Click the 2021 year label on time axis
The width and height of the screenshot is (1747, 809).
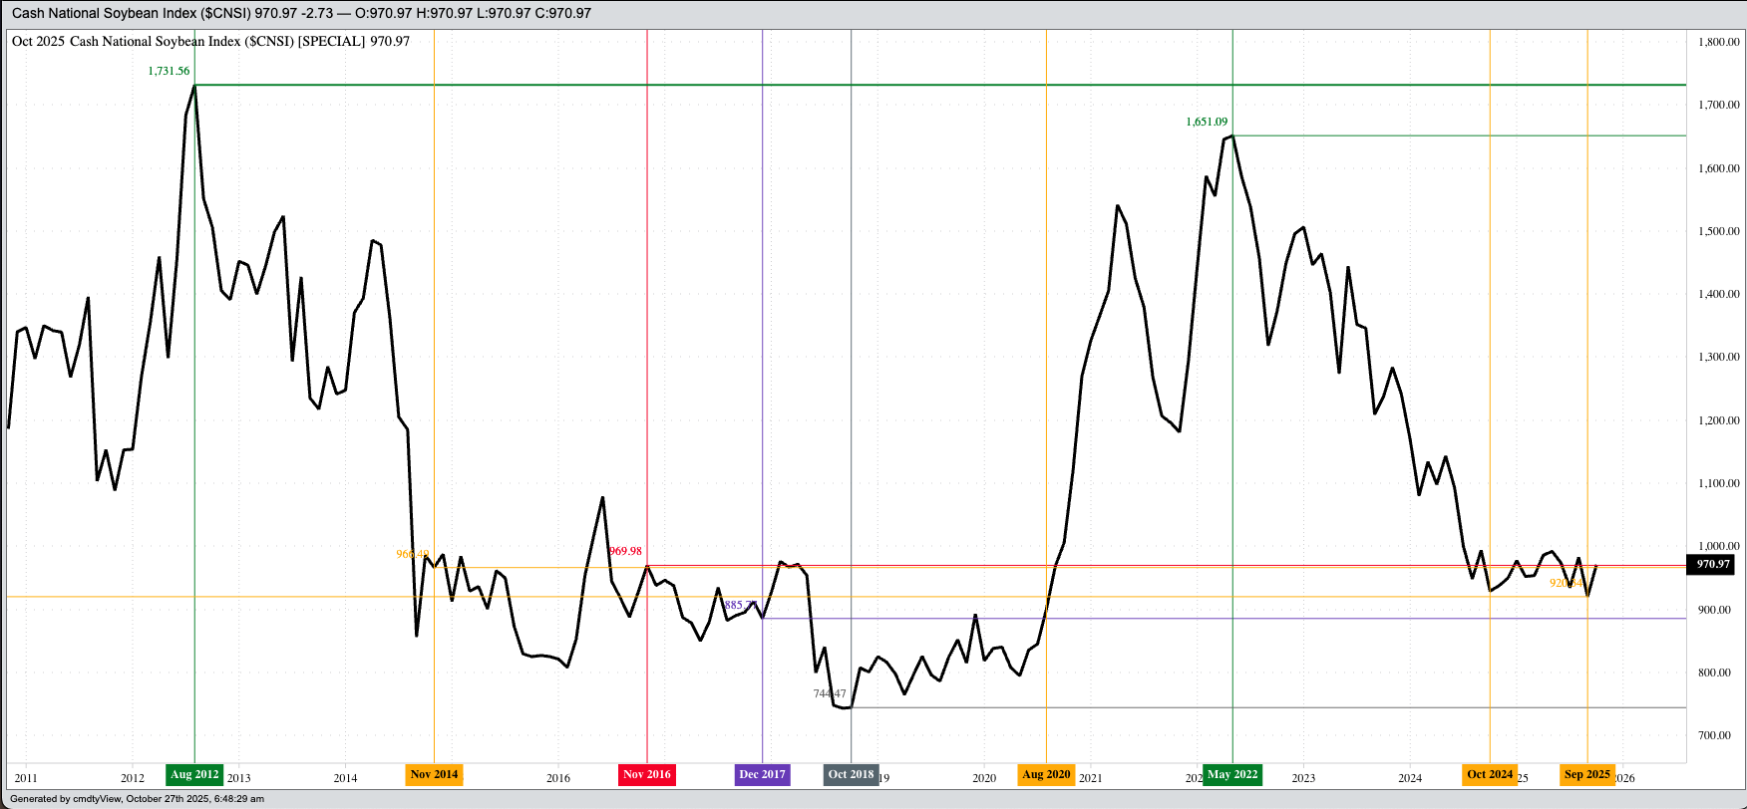click(x=1091, y=778)
